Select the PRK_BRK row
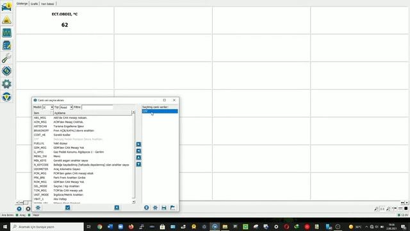The image size is (410, 231). click(x=83, y=178)
